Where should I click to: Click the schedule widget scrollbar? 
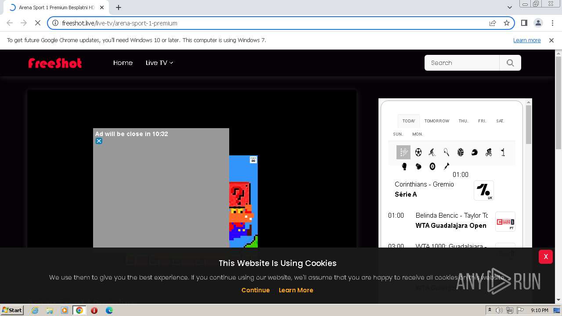[529, 125]
